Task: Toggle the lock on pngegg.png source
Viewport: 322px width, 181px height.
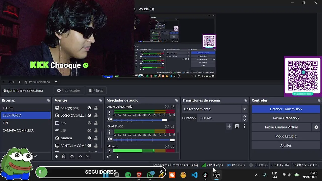Action: 96,108
